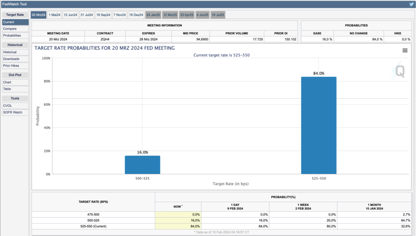The width and height of the screenshot is (416, 236).
Task: Click the 1 WEEK 2 FEB 2024 header
Action: (x=303, y=207)
